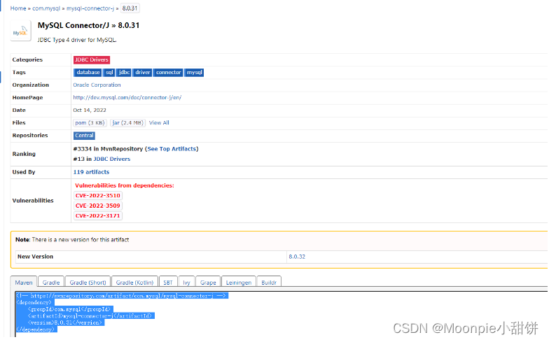
Task: Open the CVE-2022-3171 vulnerability
Action: click(98, 215)
